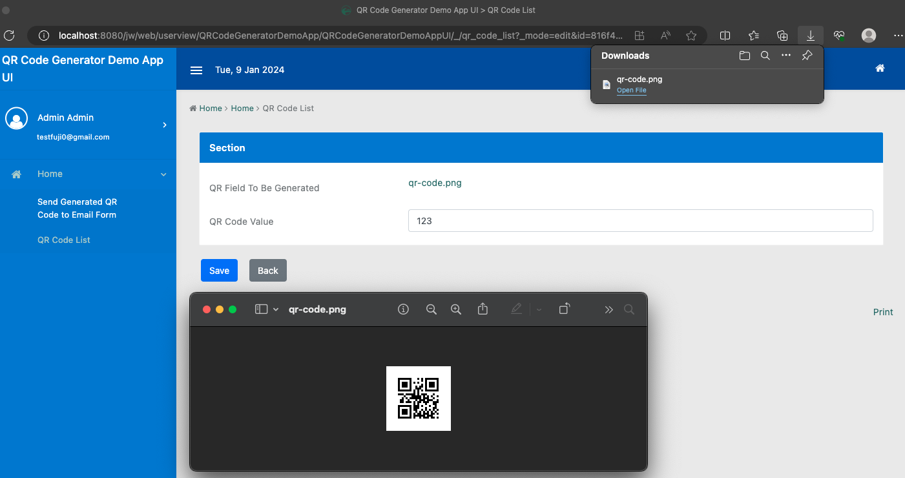Open the qr-code.png link in form
The height and width of the screenshot is (478, 905).
pos(435,183)
